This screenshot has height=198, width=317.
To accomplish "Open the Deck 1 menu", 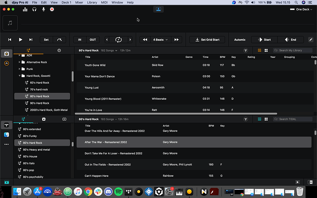I will pyautogui.click(x=66, y=2).
